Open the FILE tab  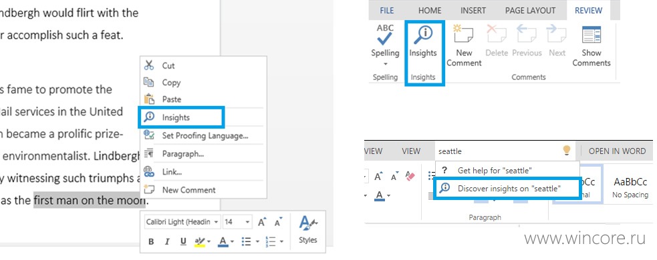[386, 11]
